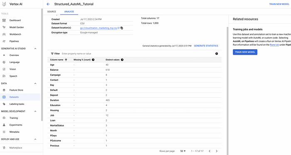
Task: Click the Training icon
Action: coord(4,118)
